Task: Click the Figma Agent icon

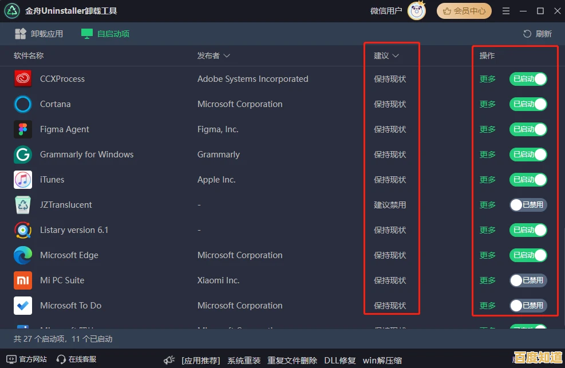Action: click(23, 129)
